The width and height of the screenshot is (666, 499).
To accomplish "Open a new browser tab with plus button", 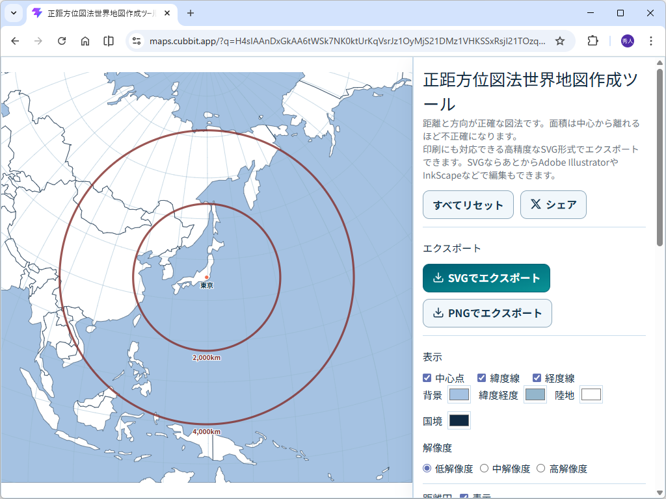I will (189, 13).
